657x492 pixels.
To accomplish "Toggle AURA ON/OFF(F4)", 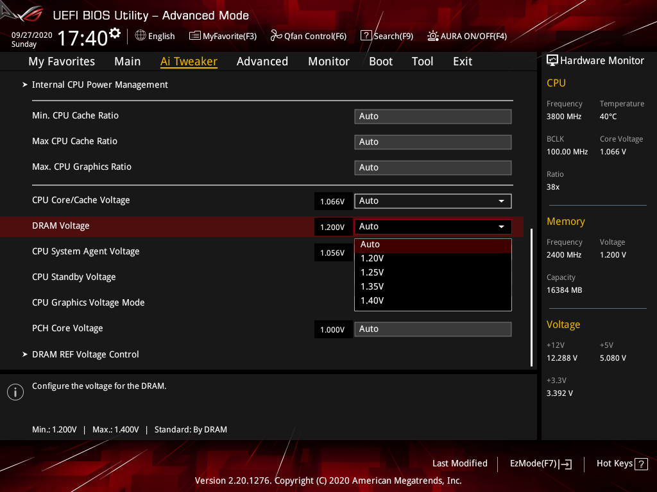I will click(467, 36).
